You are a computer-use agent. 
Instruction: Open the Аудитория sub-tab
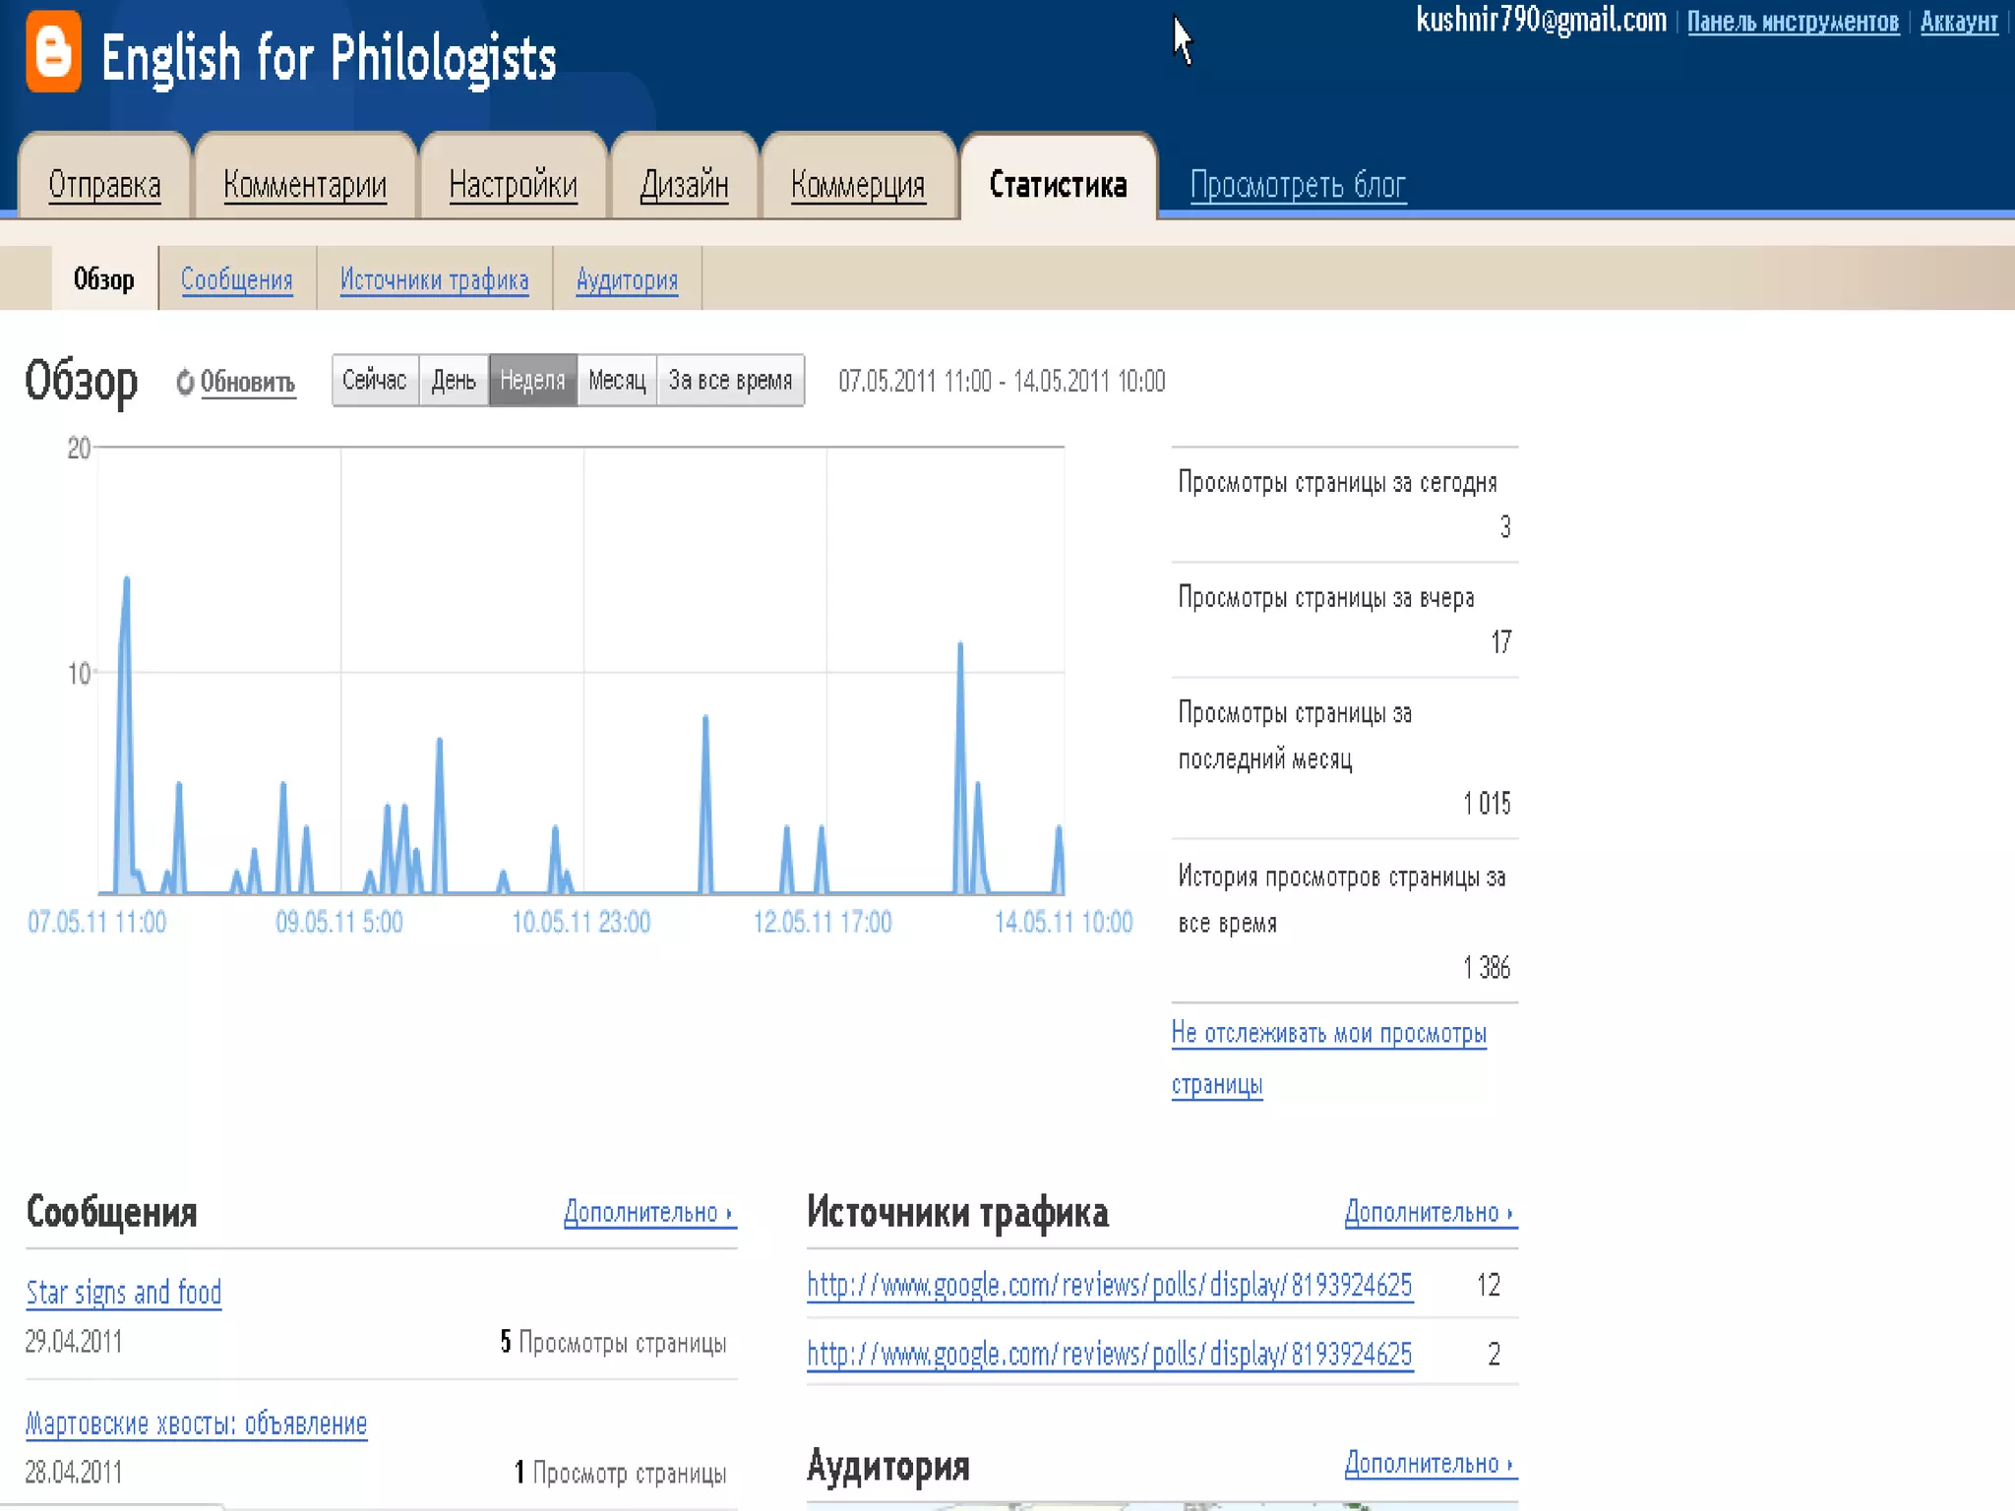tap(627, 280)
